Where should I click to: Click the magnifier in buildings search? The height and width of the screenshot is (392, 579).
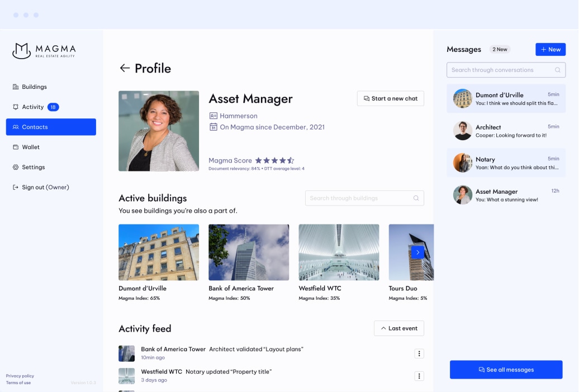pos(416,198)
